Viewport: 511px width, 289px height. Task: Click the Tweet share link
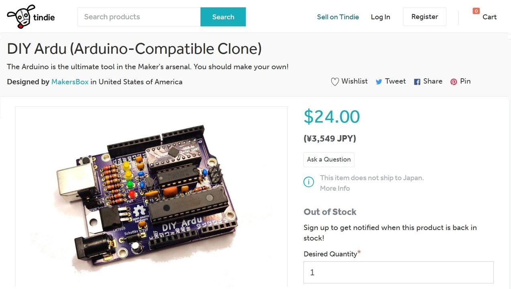pyautogui.click(x=395, y=81)
